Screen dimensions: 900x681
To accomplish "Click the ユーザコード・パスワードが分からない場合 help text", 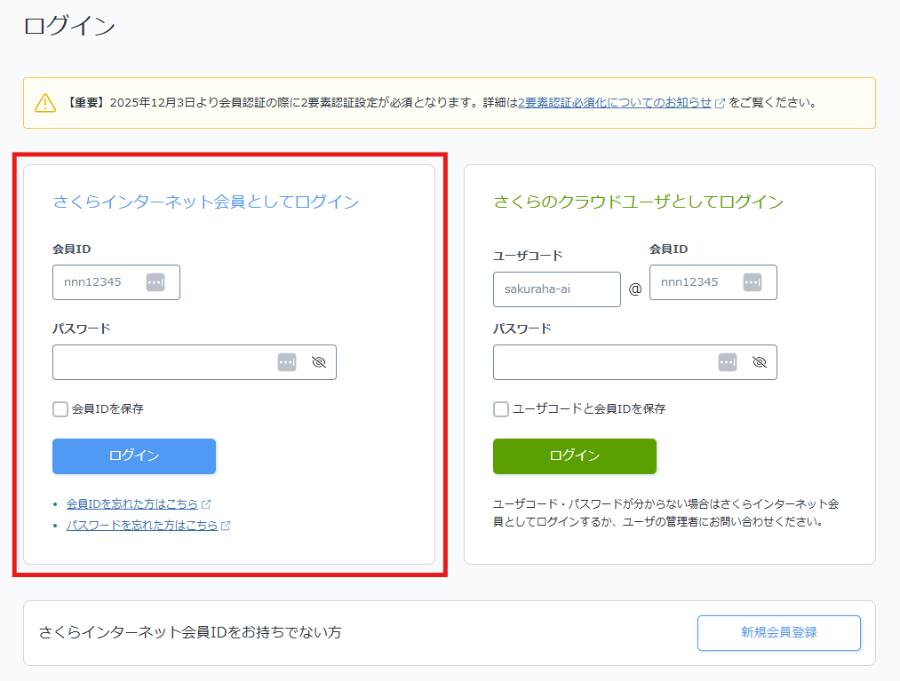I will [666, 513].
